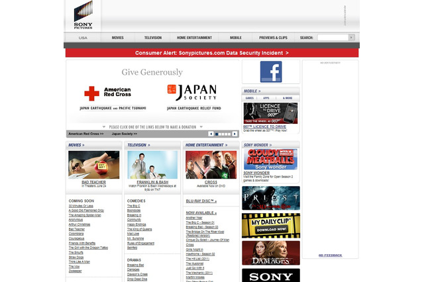This screenshot has height=282, width=424.
Task: Click the Bad Teacher movie thumbnail
Action: coord(94,165)
